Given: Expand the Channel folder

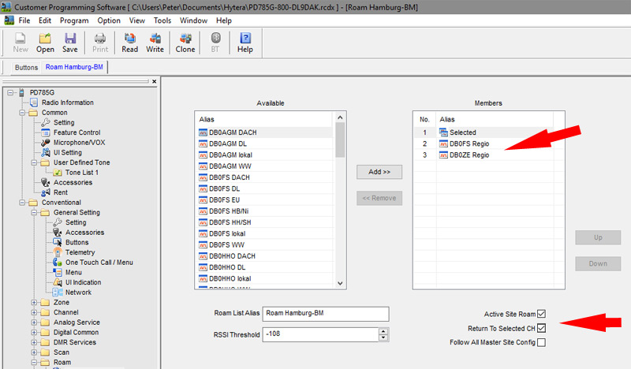Looking at the screenshot, I should 34,313.
